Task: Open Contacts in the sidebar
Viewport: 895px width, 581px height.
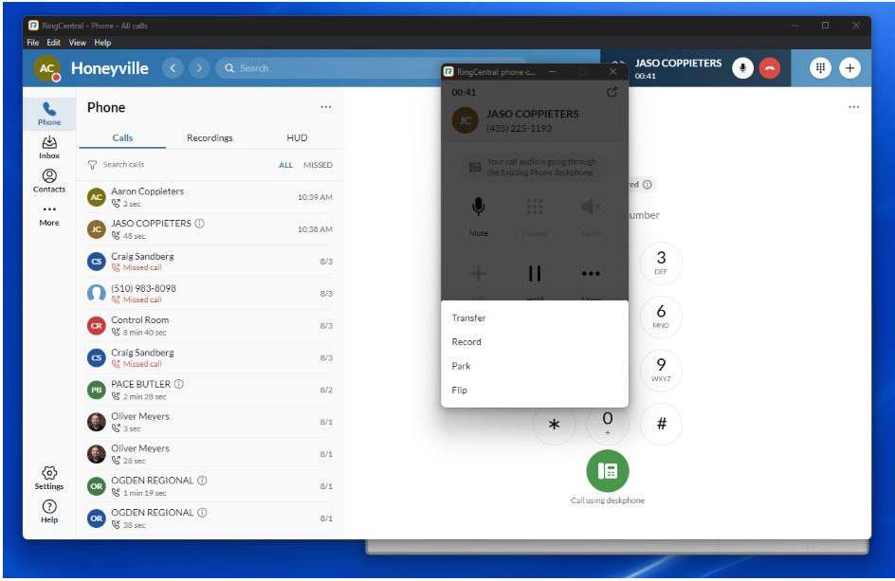Action: click(49, 180)
